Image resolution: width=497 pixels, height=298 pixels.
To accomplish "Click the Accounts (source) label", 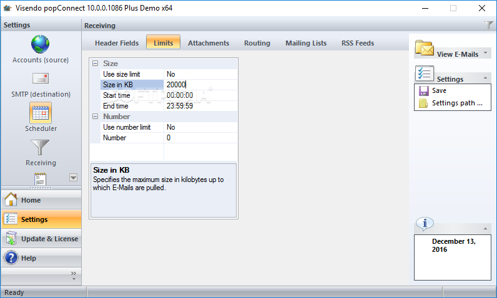I will [40, 60].
